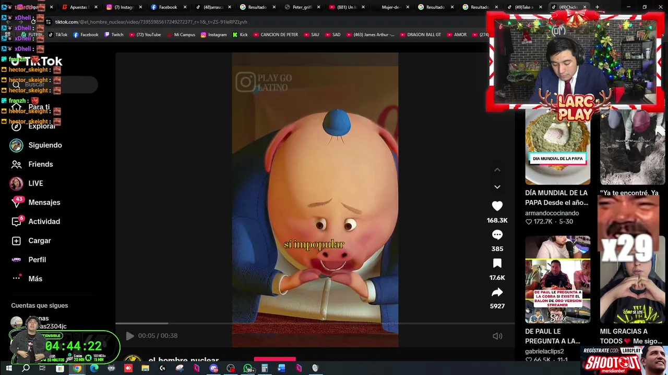Share the video using the arrow icon
The width and height of the screenshot is (668, 375).
[x=497, y=292]
